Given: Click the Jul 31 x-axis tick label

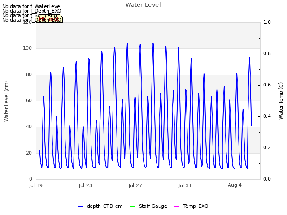Looking at the screenshot, I should click(x=185, y=185).
